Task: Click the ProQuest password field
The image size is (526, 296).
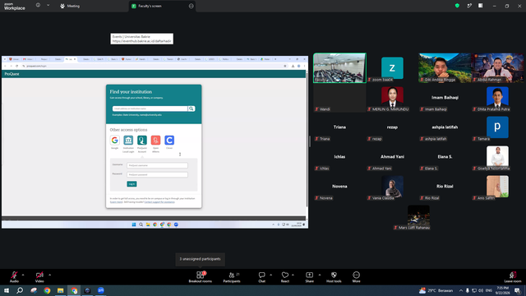Action: click(157, 174)
